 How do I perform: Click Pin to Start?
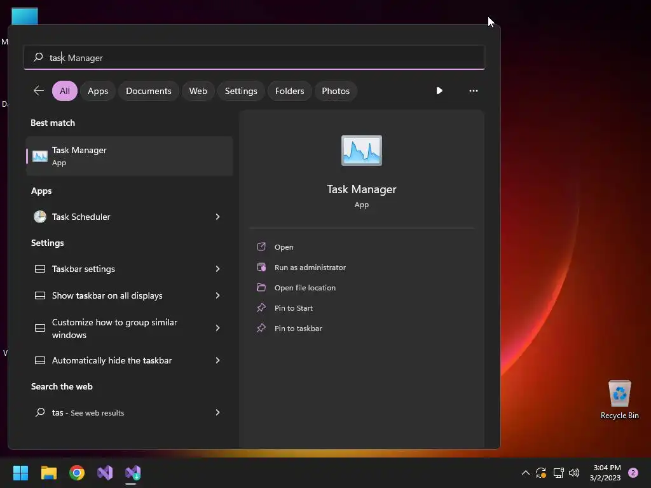294,308
